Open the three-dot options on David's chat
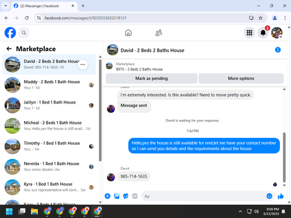The image size is (291, 218). (x=83, y=65)
